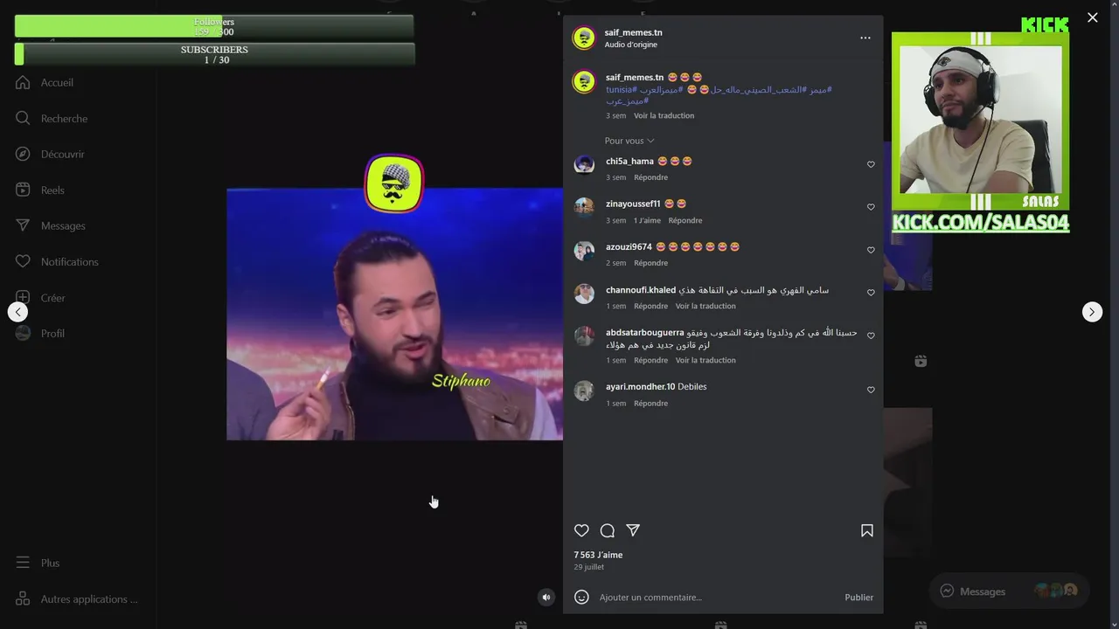1119x629 pixels.
Task: Mute the video audio speaker icon
Action: (546, 598)
